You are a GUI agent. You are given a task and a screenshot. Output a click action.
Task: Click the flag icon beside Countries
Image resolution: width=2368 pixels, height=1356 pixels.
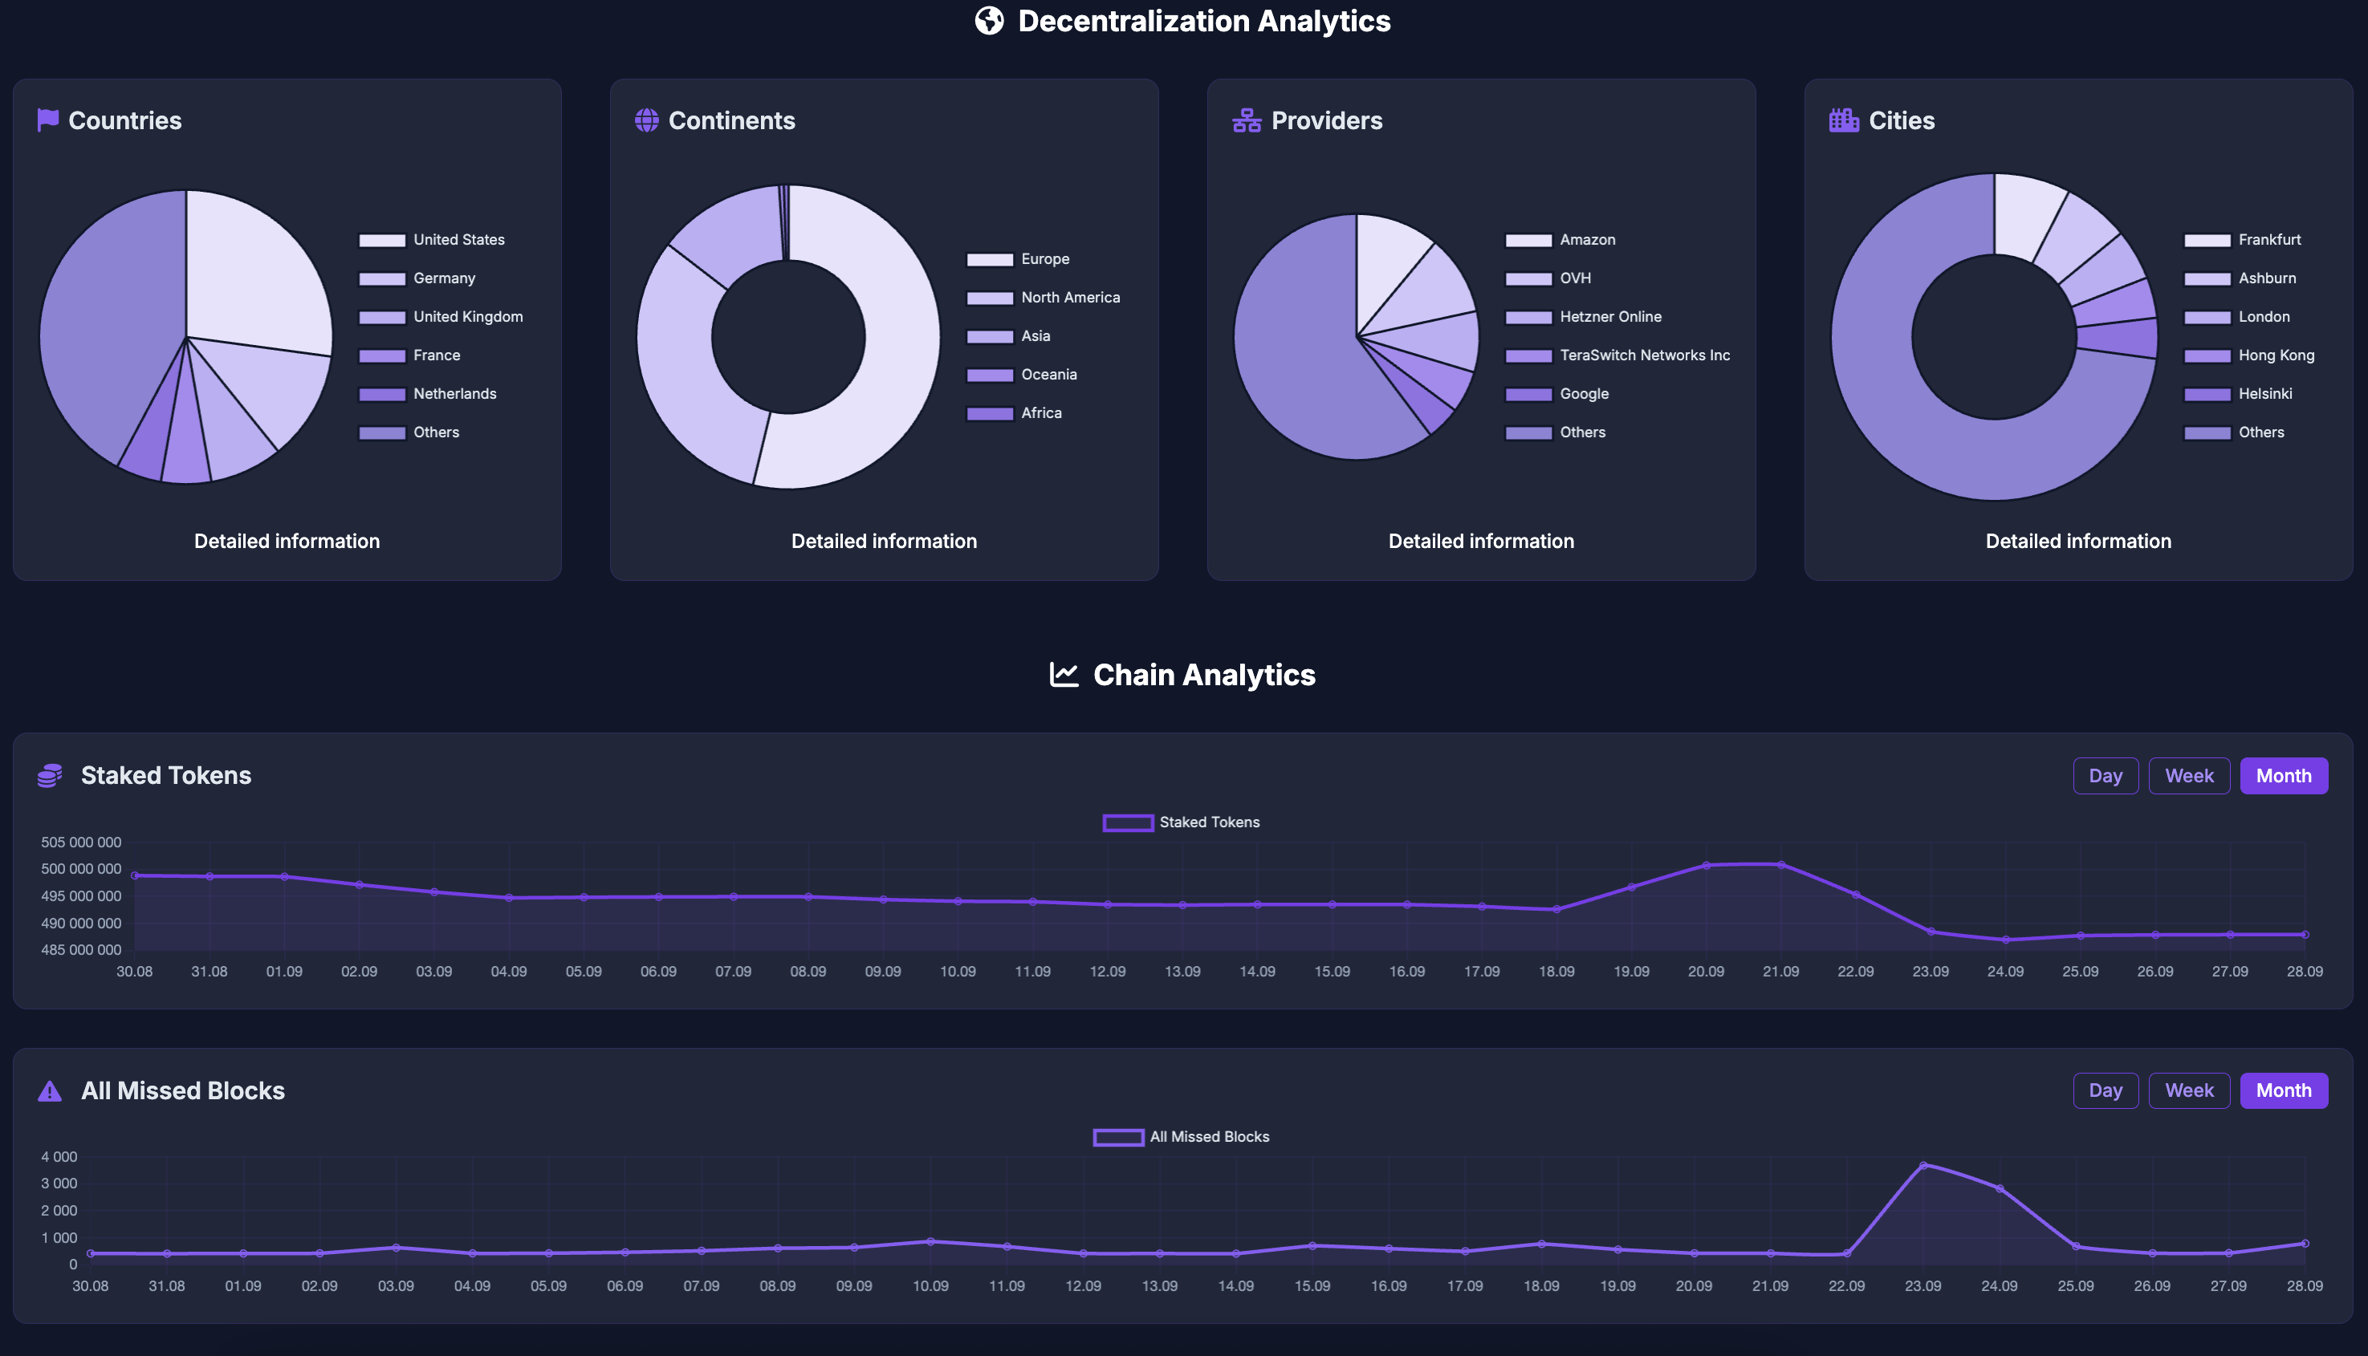coord(47,120)
